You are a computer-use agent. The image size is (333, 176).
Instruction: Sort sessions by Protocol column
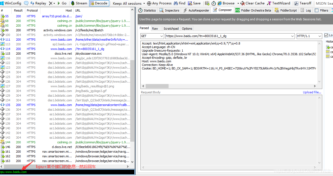pos(33,10)
